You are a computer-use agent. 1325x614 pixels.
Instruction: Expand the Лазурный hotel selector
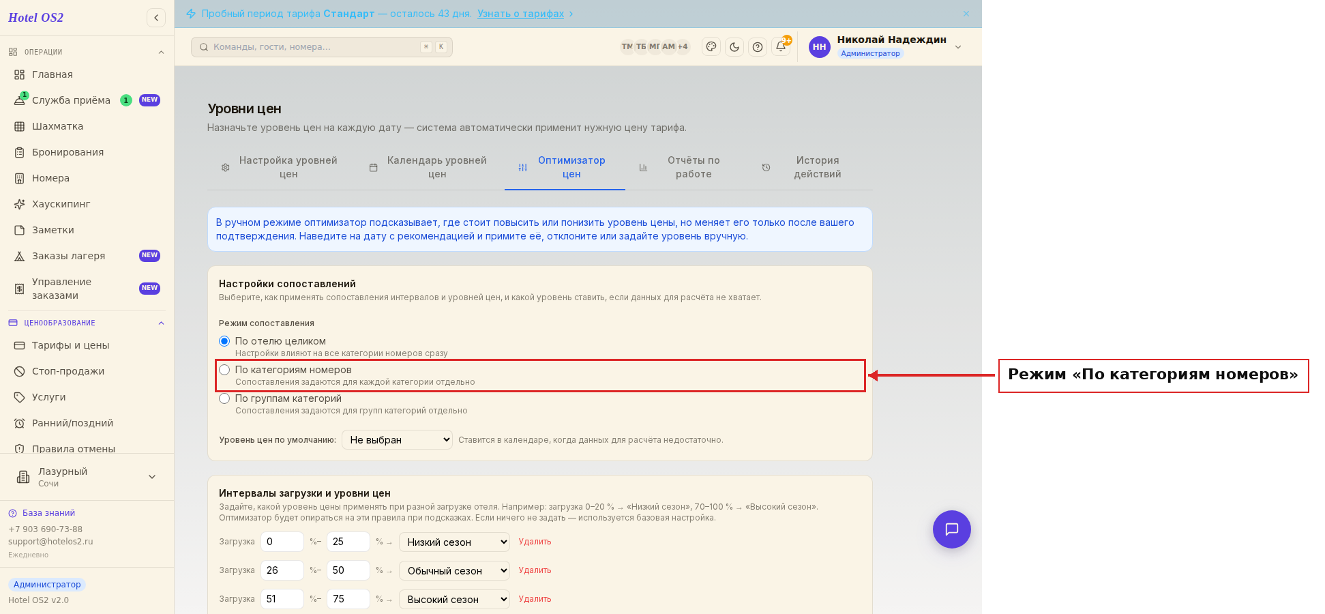tap(152, 477)
